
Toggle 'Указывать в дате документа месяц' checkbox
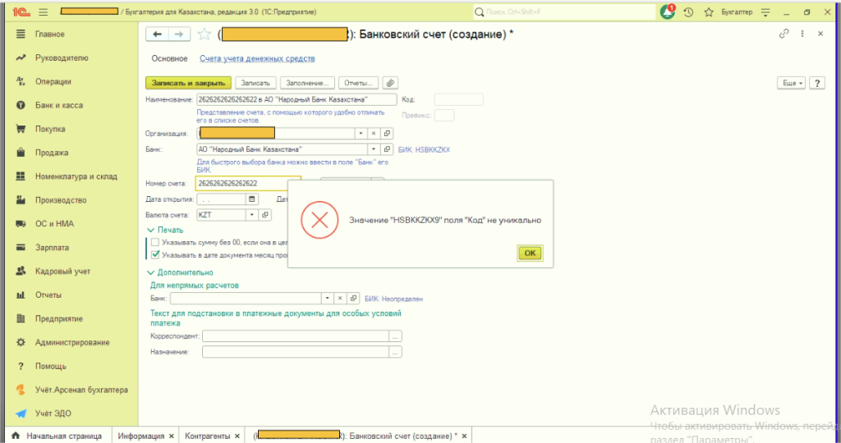click(x=154, y=254)
